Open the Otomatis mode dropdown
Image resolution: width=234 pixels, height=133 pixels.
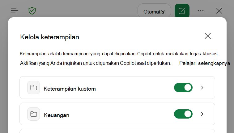coord(154,11)
